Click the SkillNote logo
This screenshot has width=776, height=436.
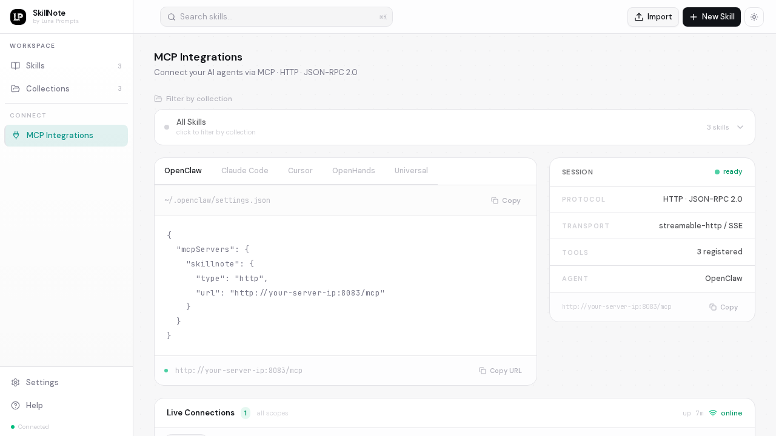click(18, 16)
